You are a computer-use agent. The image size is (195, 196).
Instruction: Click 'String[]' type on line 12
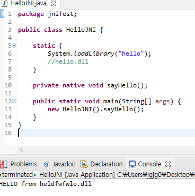pos(137,101)
